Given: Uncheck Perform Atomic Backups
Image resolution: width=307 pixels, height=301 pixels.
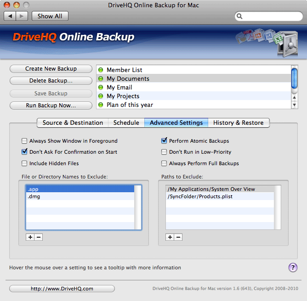Looking at the screenshot, I should (x=164, y=141).
